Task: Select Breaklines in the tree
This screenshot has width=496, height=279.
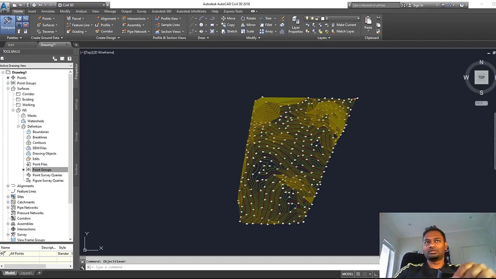Action: point(40,138)
